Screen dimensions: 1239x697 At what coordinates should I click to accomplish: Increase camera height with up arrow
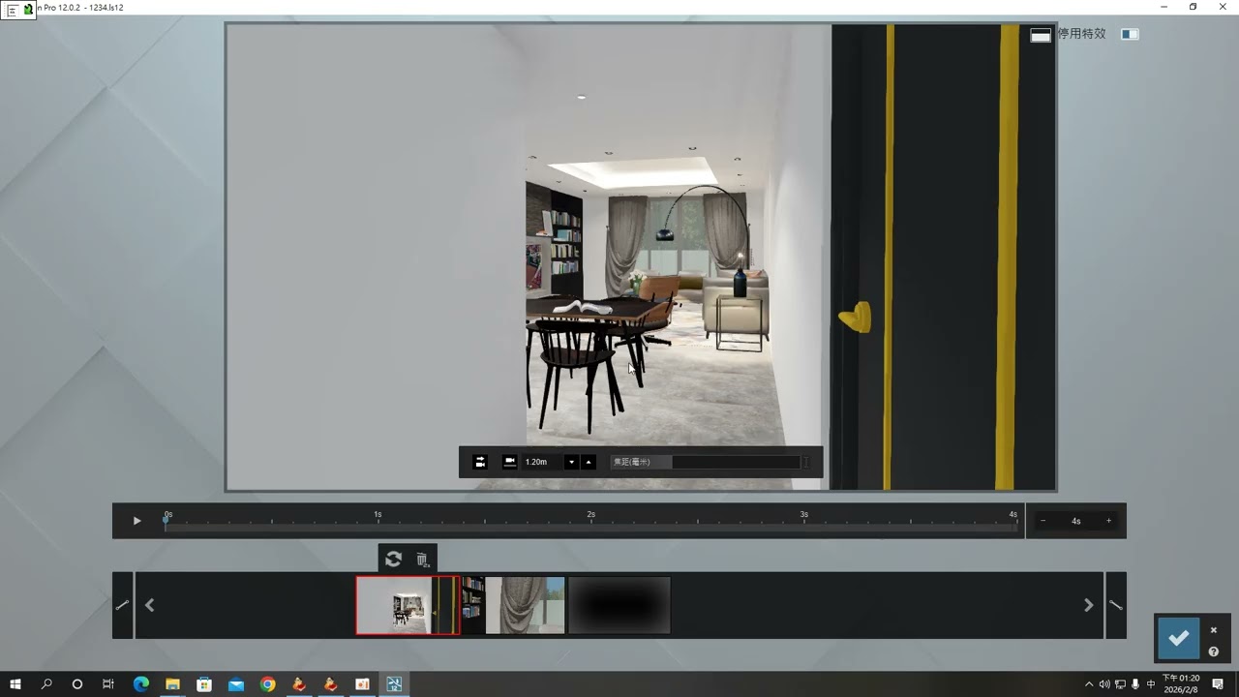588,462
